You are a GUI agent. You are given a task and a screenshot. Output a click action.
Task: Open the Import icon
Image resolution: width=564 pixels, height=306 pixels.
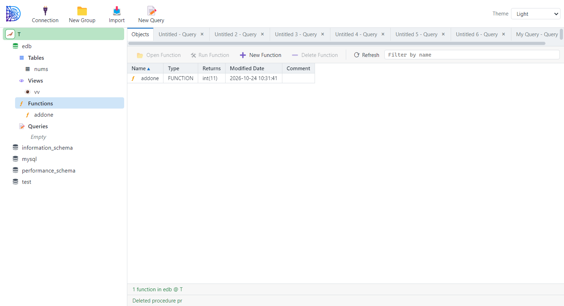117,11
